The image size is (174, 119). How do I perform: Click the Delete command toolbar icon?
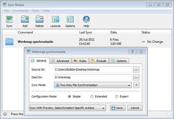click(40, 19)
